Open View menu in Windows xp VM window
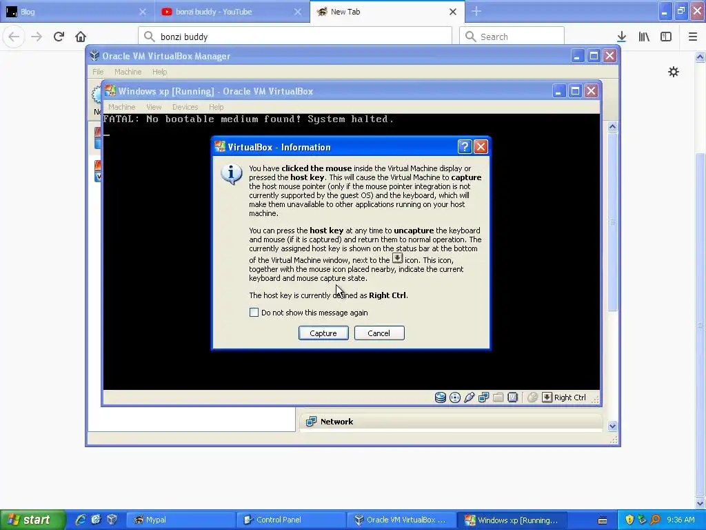Screen dimensions: 706x530 (154, 107)
